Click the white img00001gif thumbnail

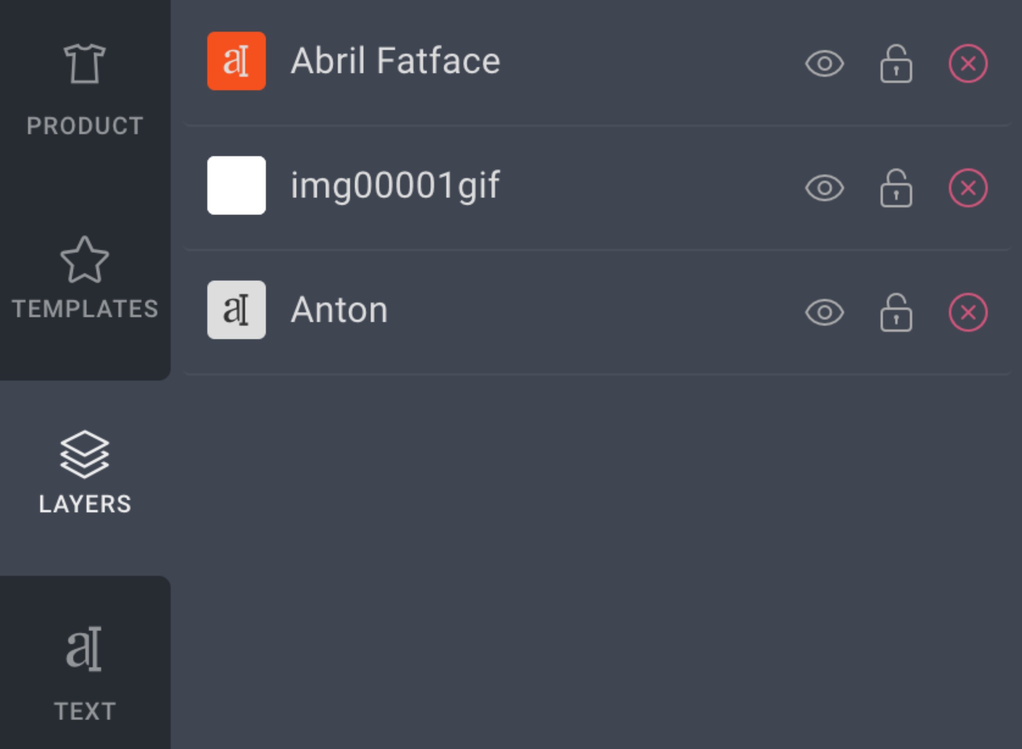click(237, 186)
